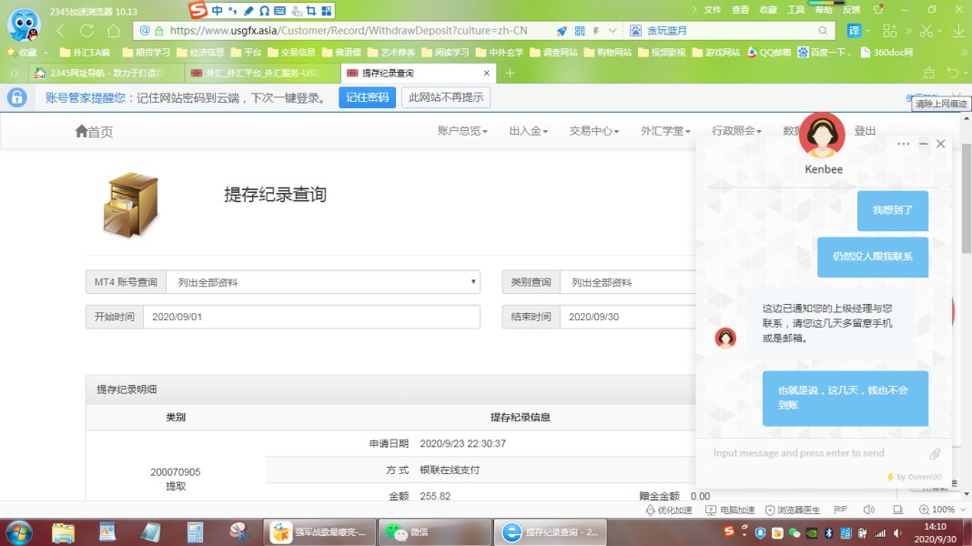Open a new browser tab with plus icon

pyautogui.click(x=510, y=73)
